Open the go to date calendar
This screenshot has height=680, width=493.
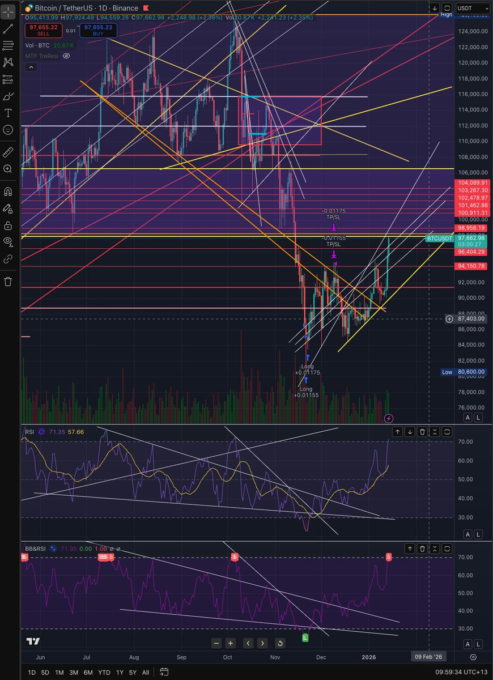tap(164, 672)
